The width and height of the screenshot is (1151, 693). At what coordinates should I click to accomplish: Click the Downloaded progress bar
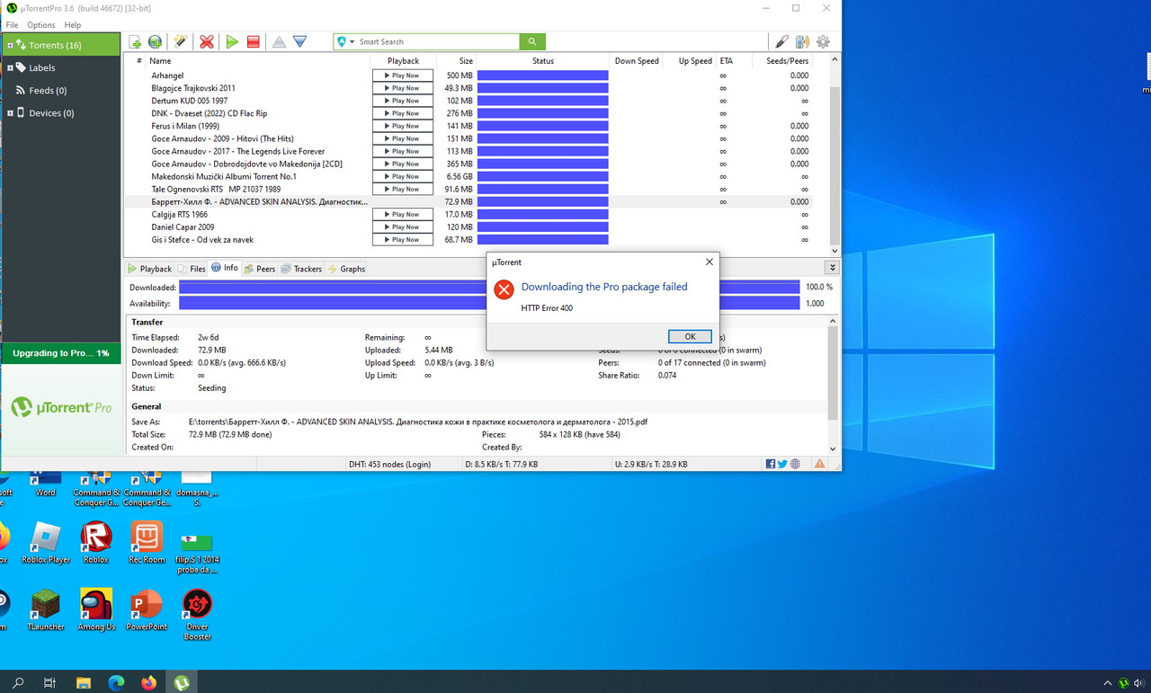[x=489, y=287]
